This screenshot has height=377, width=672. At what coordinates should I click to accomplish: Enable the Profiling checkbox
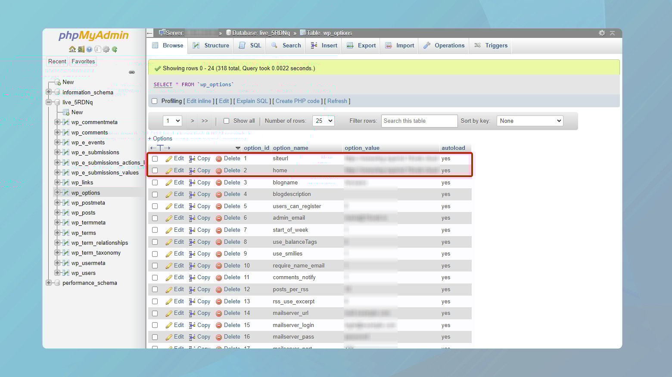click(154, 101)
